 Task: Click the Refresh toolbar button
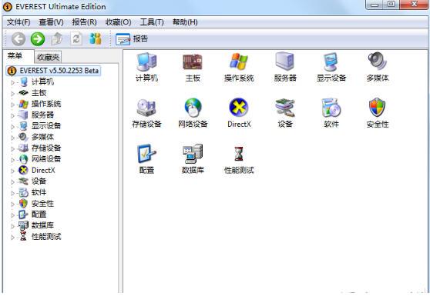[x=76, y=39]
